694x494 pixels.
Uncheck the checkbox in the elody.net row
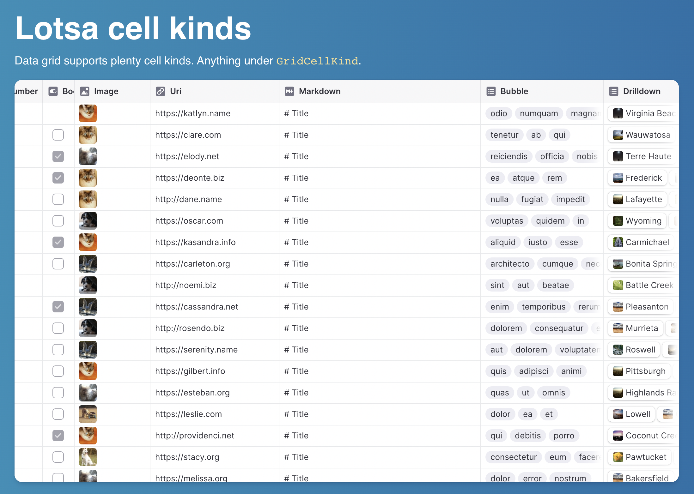point(58,156)
